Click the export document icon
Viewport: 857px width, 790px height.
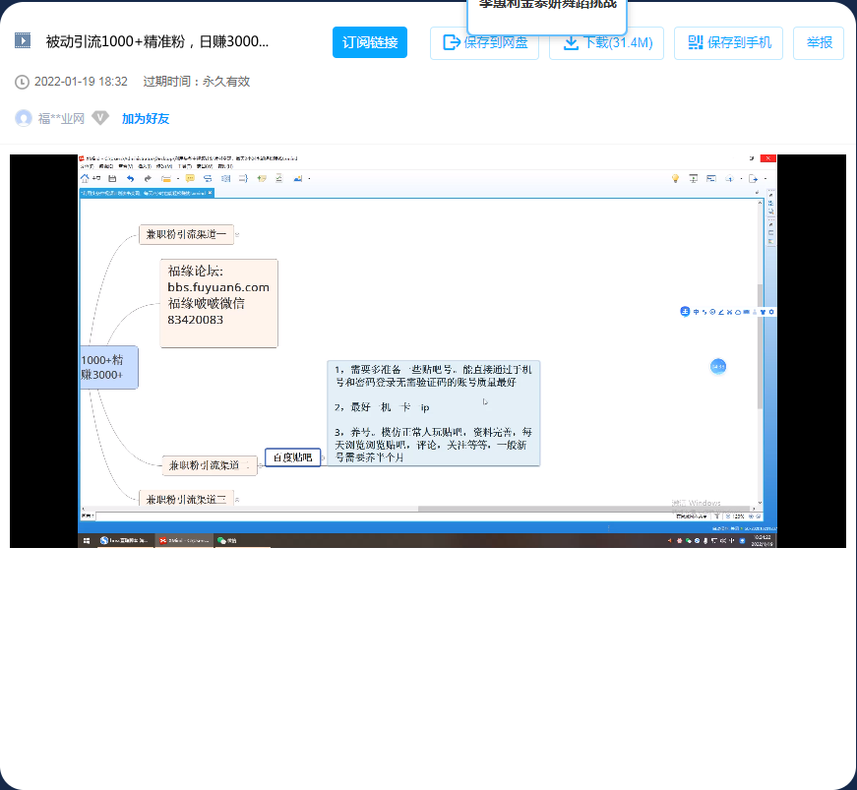753,179
